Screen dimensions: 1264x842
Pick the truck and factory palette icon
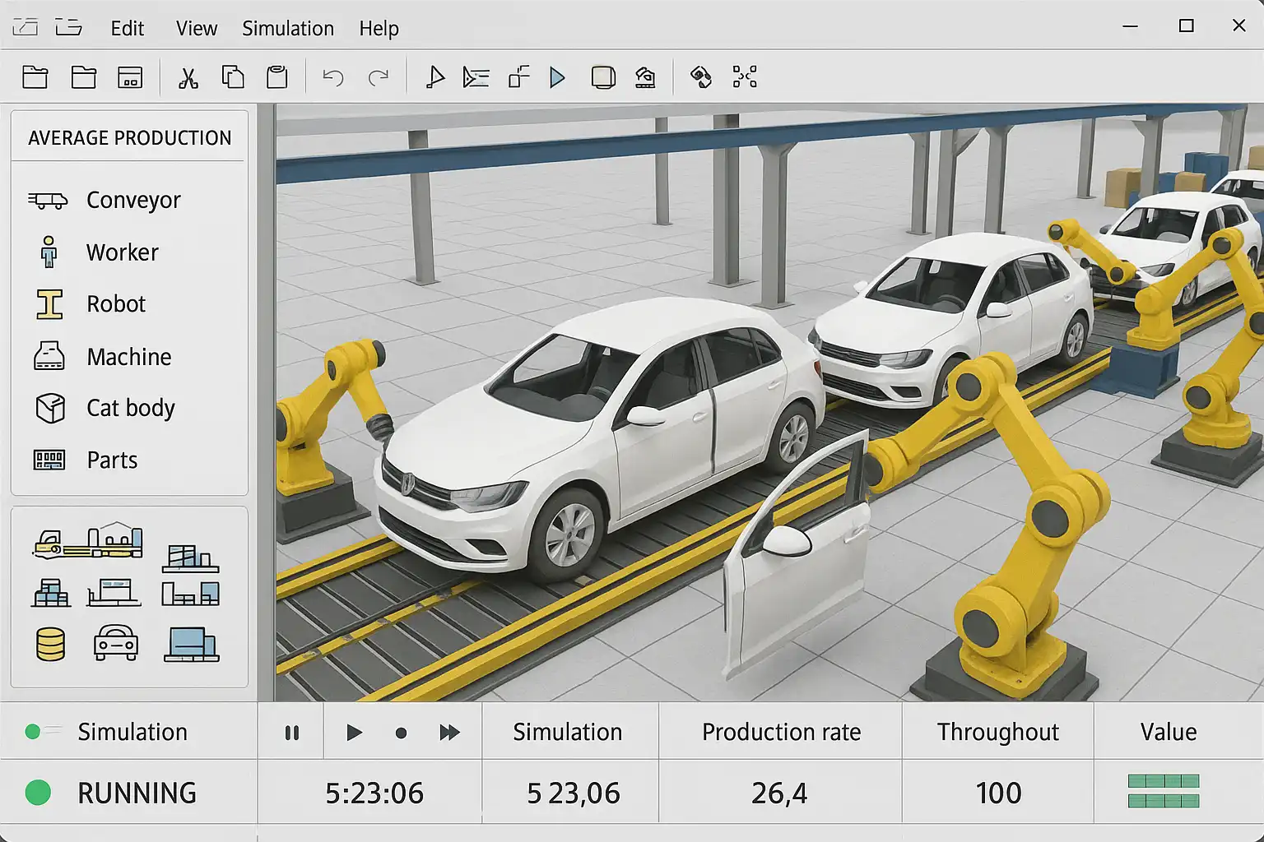87,542
